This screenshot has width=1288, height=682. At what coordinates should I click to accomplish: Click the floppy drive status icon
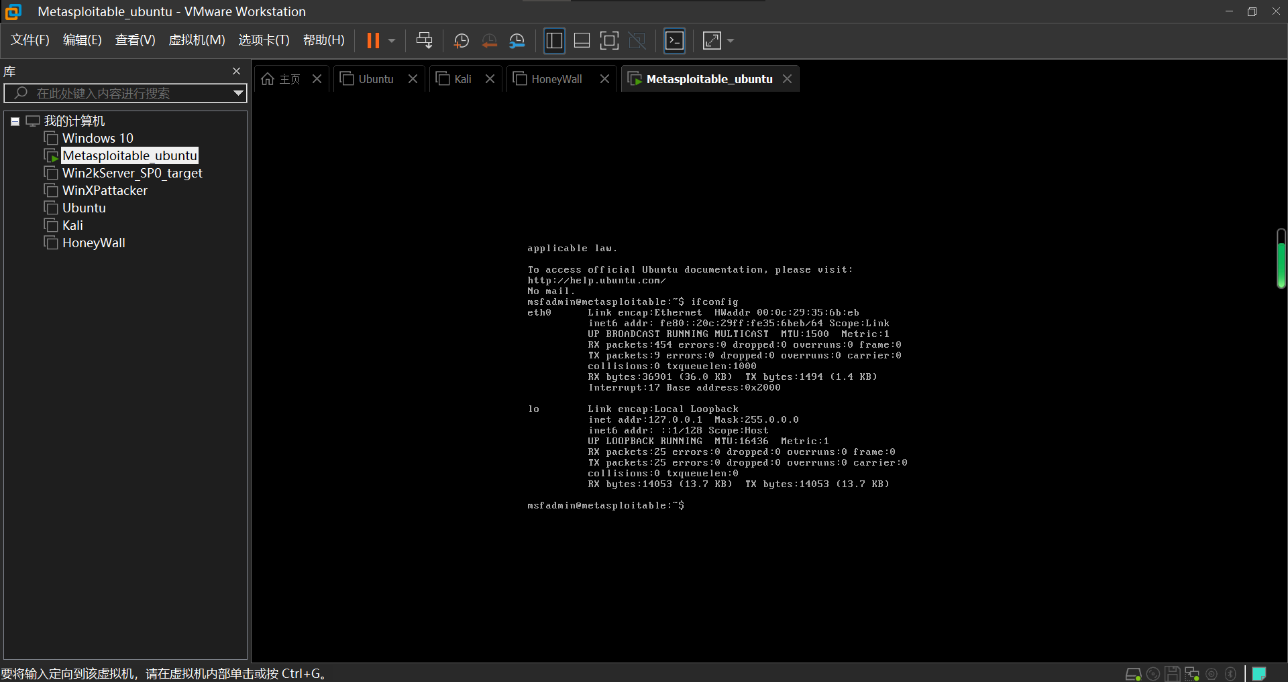pyautogui.click(x=1172, y=674)
